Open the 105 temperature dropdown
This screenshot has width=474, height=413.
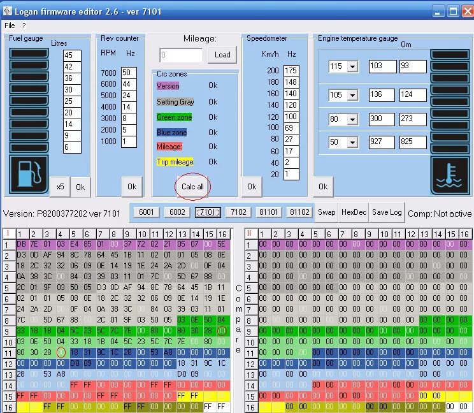(x=352, y=95)
